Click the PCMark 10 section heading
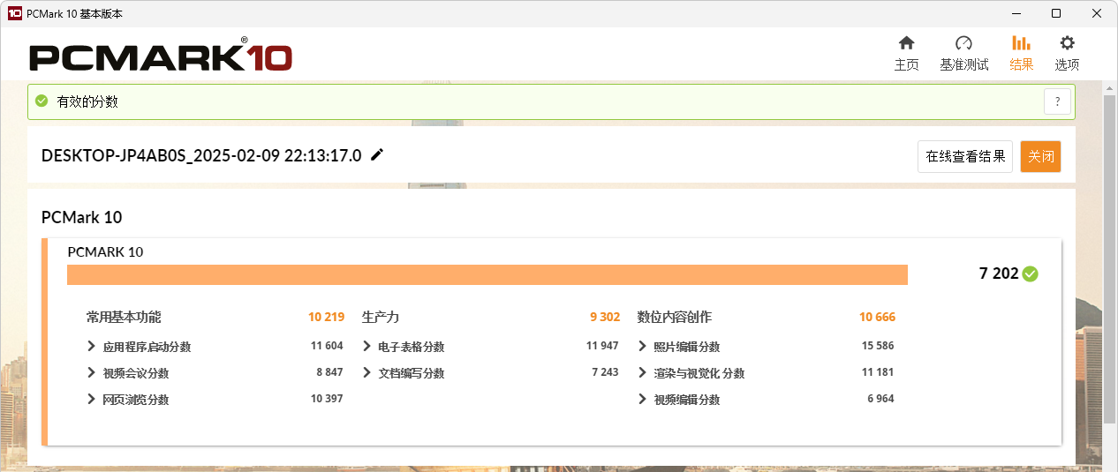This screenshot has width=1118, height=472. pyautogui.click(x=82, y=217)
